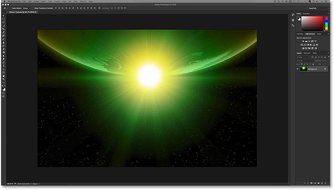This screenshot has height=190, width=334.
Task: Select the Gradient tool
Action: [4, 52]
